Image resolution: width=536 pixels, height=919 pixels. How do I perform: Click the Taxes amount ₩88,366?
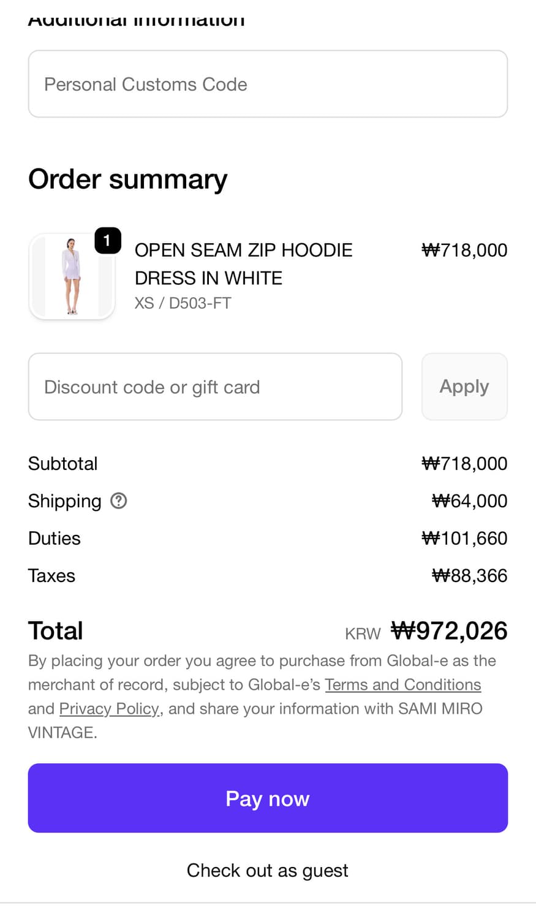pyautogui.click(x=469, y=576)
